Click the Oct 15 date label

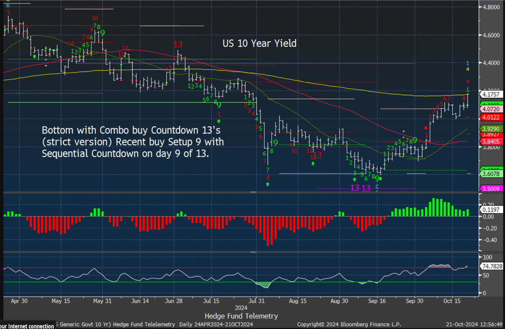pyautogui.click(x=452, y=301)
